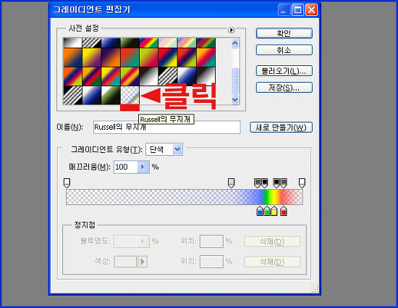Select the blue color stop

pos(260,211)
